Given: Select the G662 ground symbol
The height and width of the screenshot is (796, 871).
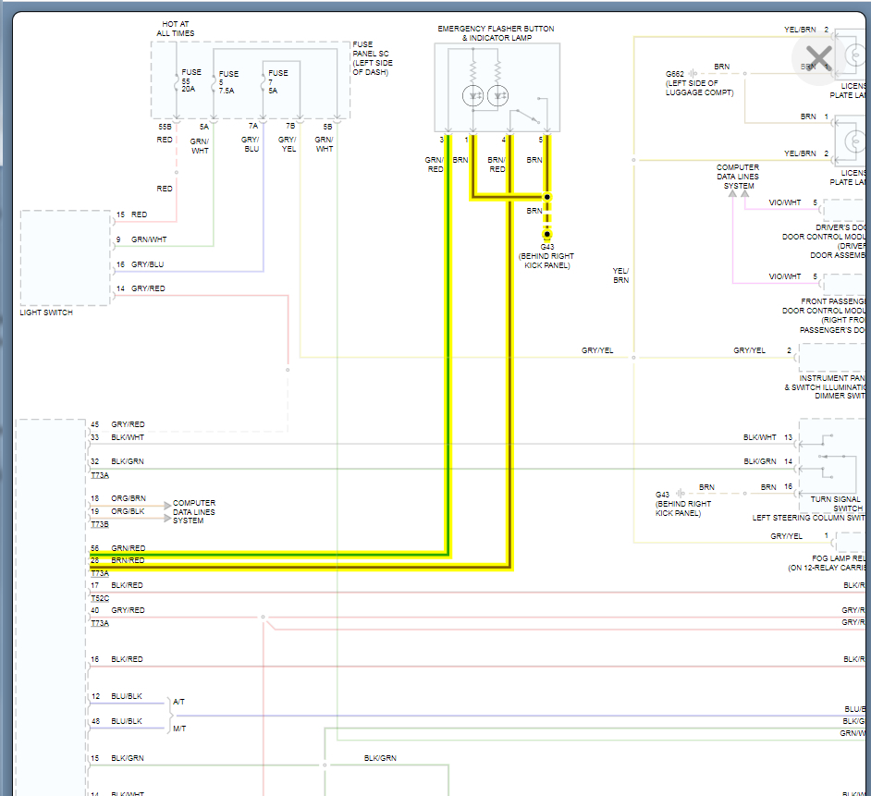Looking at the screenshot, I should (x=693, y=73).
